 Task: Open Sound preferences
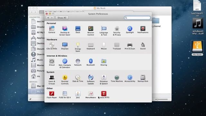[143, 46]
